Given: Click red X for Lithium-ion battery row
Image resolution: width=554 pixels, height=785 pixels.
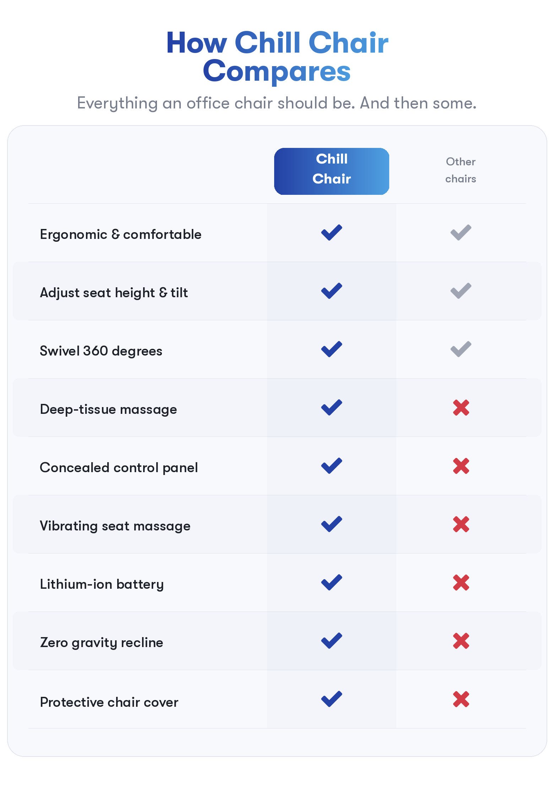Looking at the screenshot, I should coord(461,583).
